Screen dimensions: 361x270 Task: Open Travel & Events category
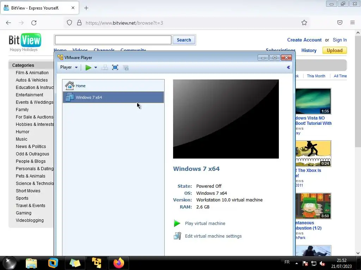pos(30,205)
